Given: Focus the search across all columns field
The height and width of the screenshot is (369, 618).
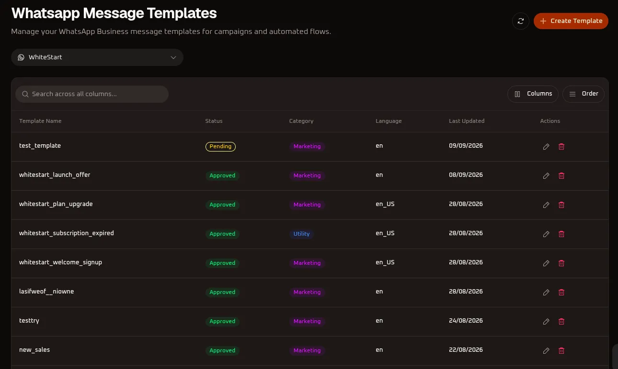Looking at the screenshot, I should (92, 94).
